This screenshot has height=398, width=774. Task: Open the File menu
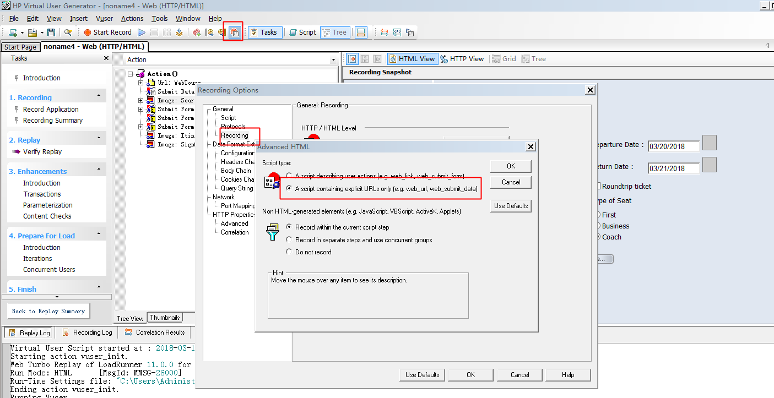pyautogui.click(x=14, y=18)
